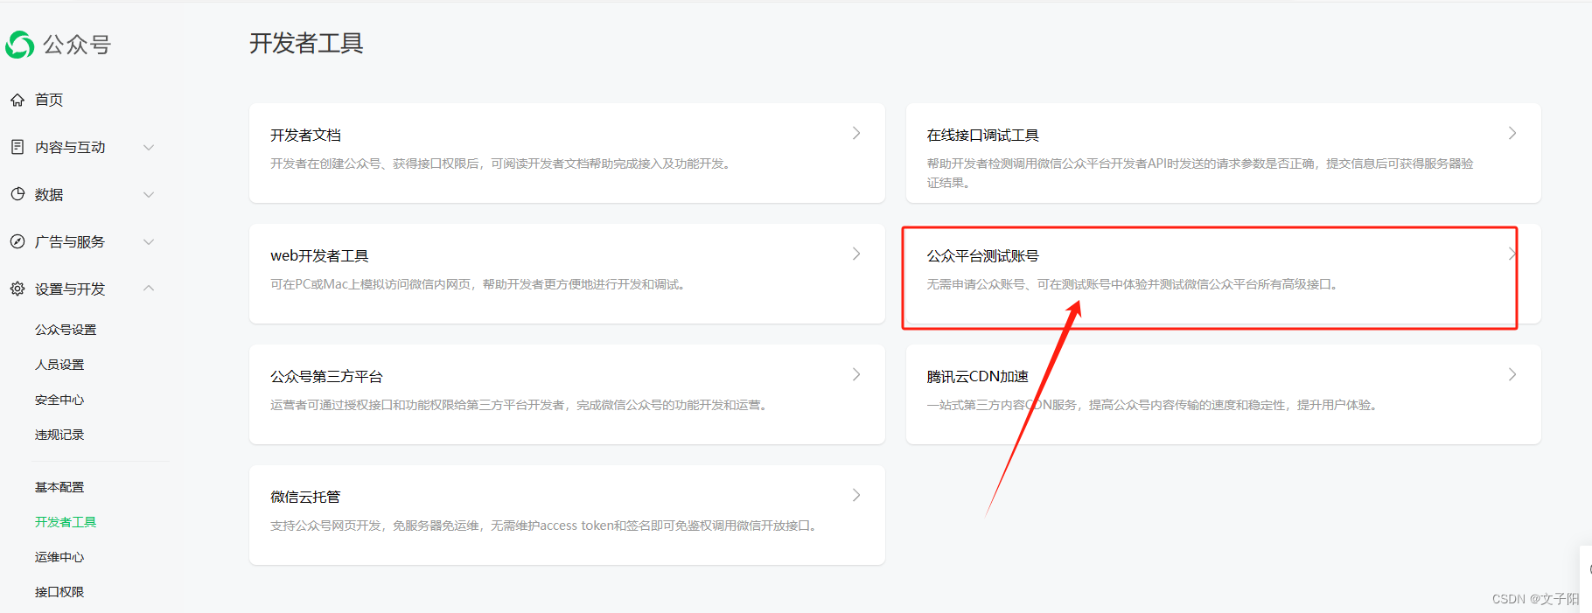Expand the 内容与互动 menu chevron

coord(149,147)
